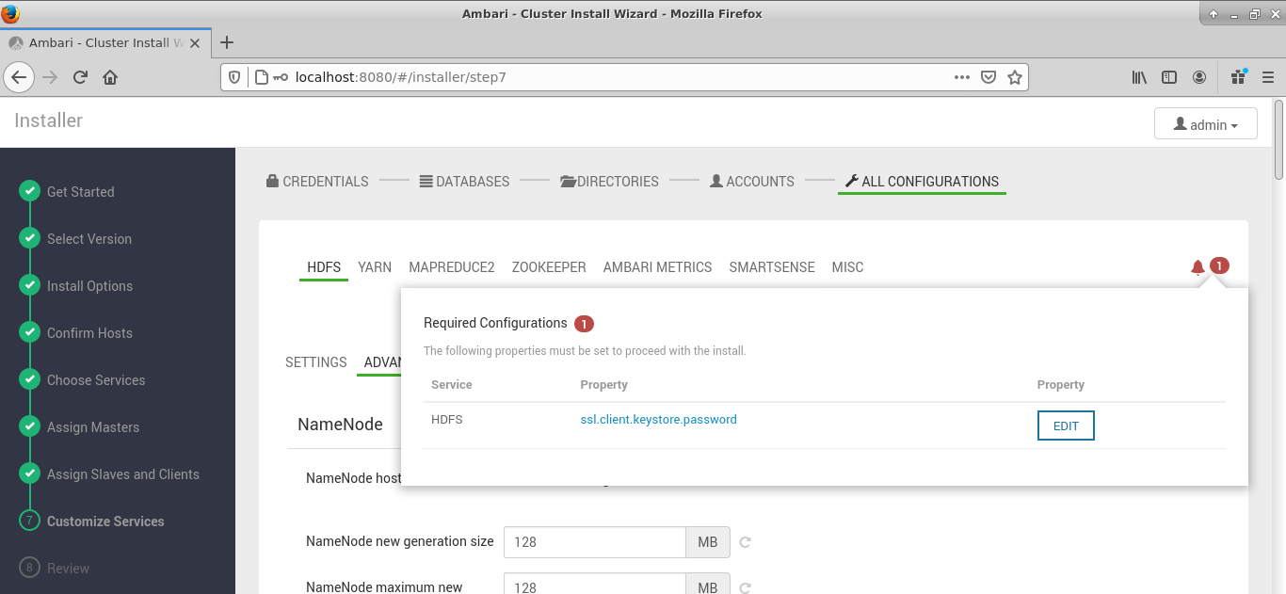The image size is (1286, 594).
Task: Click EDIT button for HDFS property
Action: coord(1066,425)
